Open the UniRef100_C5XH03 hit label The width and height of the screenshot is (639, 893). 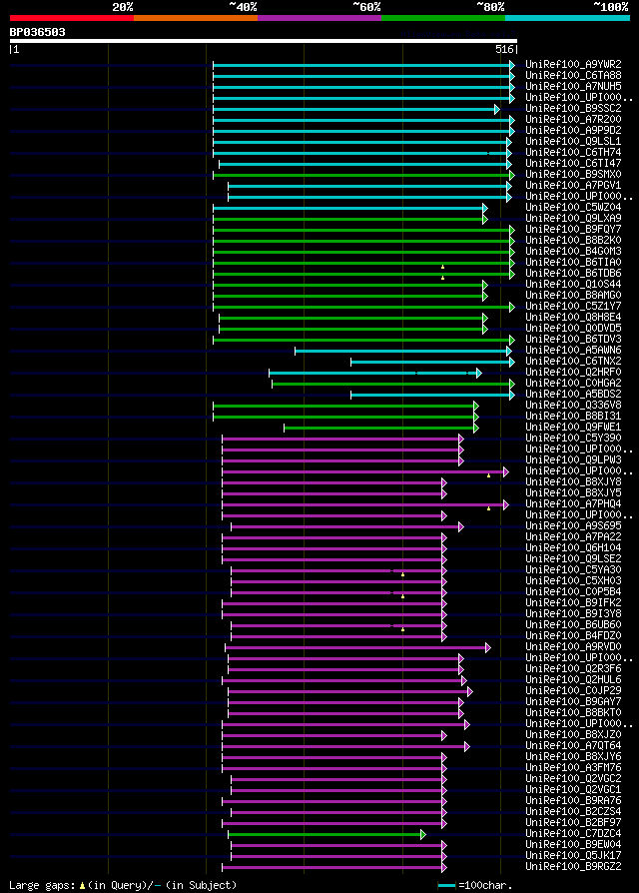tap(573, 581)
